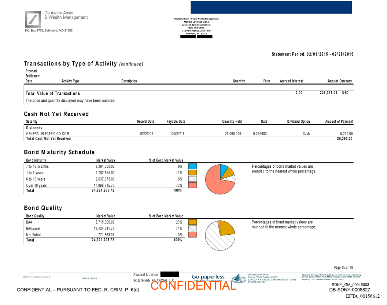This screenshot has height=305, width=387.
Task: Click the Payable Date column header
Action: [x=176, y=122]
